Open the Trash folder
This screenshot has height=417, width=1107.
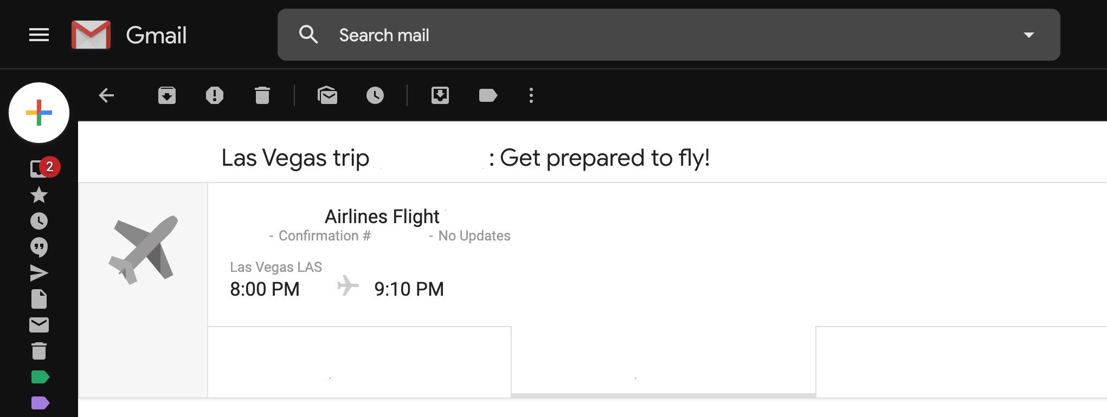(x=38, y=350)
